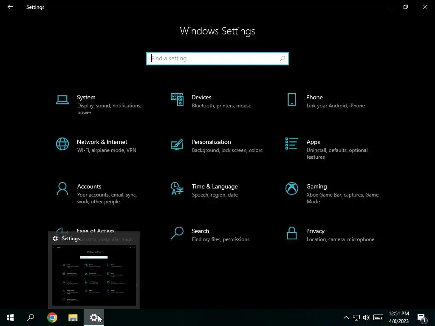Screen dimensions: 435x326
Task: Select the Settings window preview thumbnail
Action: click(x=94, y=275)
